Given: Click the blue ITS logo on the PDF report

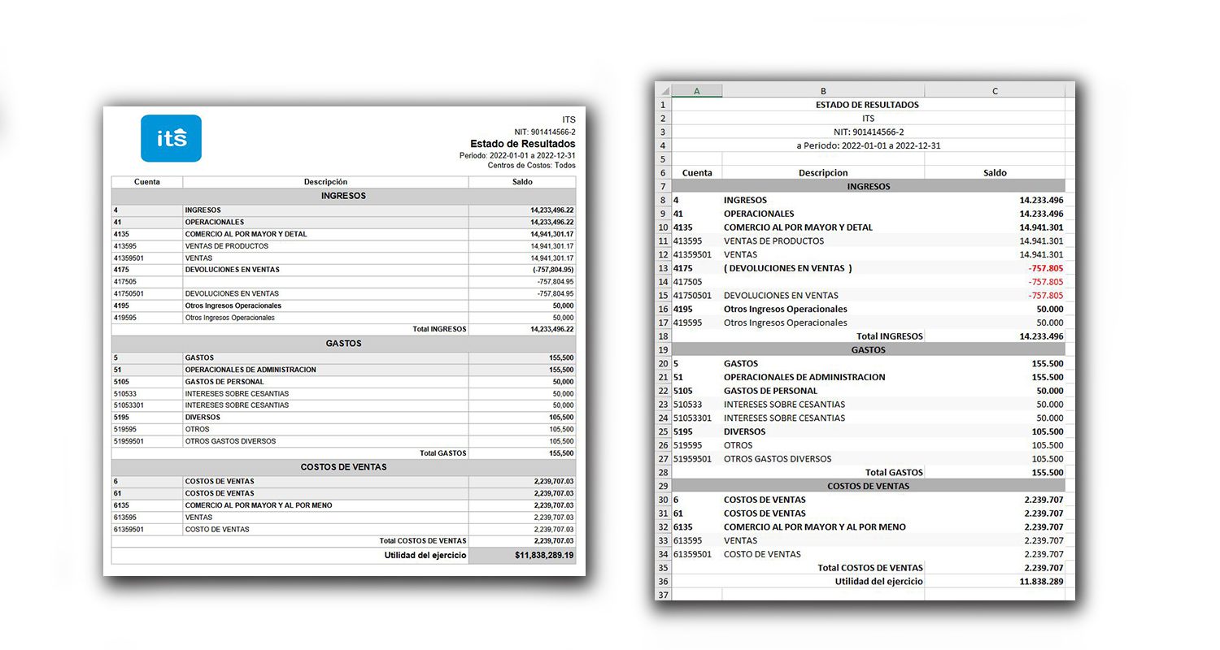Looking at the screenshot, I should click(171, 138).
